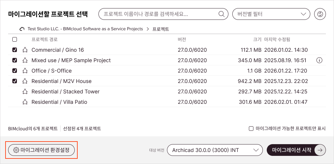Uncheck Office / S-Office checkbox

15,71
